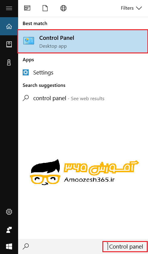
Task: Click the Windows Start button
Action: (9, 246)
